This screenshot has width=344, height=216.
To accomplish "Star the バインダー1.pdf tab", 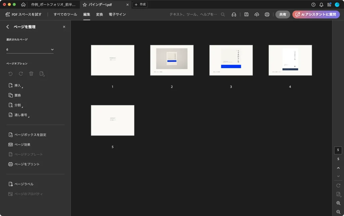I will coord(85,5).
